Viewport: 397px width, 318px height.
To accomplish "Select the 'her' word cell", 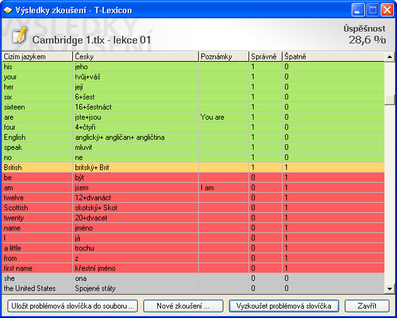I will pyautogui.click(x=38, y=87).
